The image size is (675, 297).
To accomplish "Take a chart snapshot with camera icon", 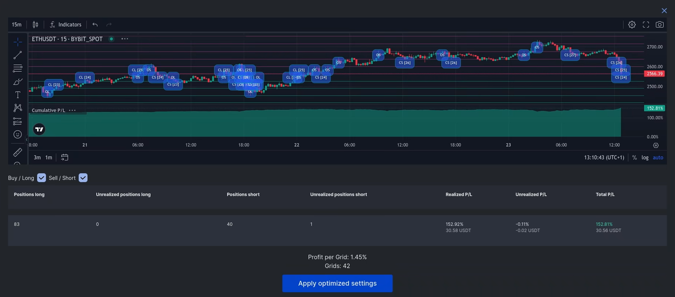I will pyautogui.click(x=659, y=25).
